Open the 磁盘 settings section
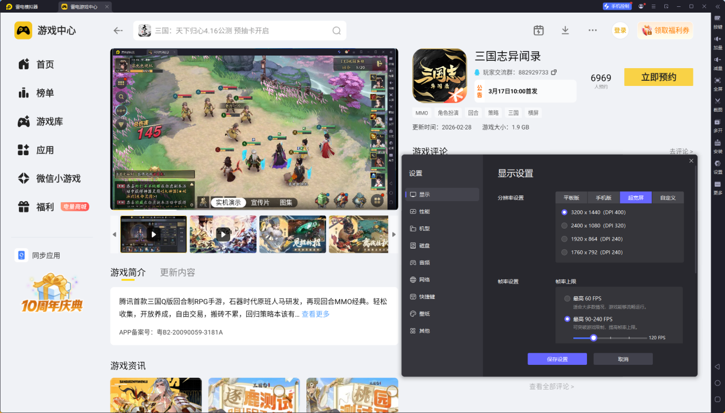725x413 pixels. 442,246
